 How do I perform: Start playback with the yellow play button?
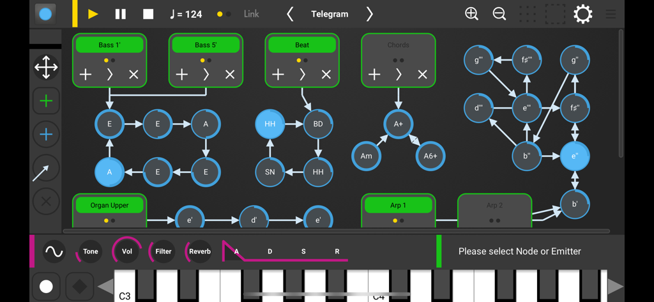click(x=93, y=14)
